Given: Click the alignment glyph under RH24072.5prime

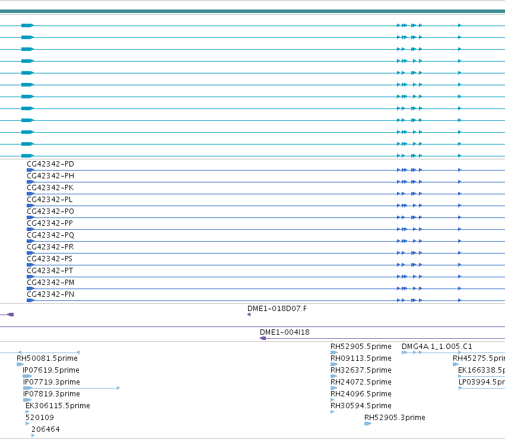Looking at the screenshot, I should coord(334,388).
